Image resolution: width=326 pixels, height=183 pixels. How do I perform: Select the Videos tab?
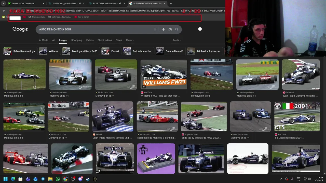pos(90,40)
